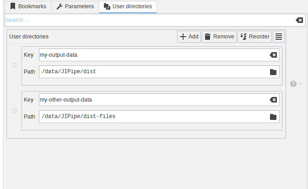308x189 pixels.
Task: Open the help question mark dropdown
Action: (296, 84)
